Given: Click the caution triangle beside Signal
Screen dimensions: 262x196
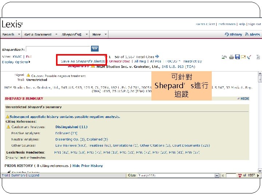Looking at the screenshot, I should [x=28, y=75].
